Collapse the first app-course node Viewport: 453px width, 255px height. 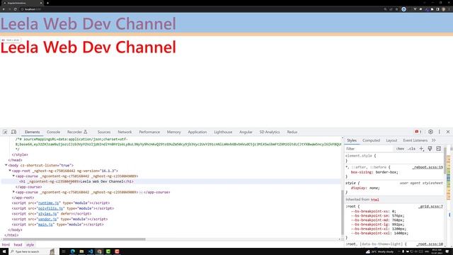point(13,176)
